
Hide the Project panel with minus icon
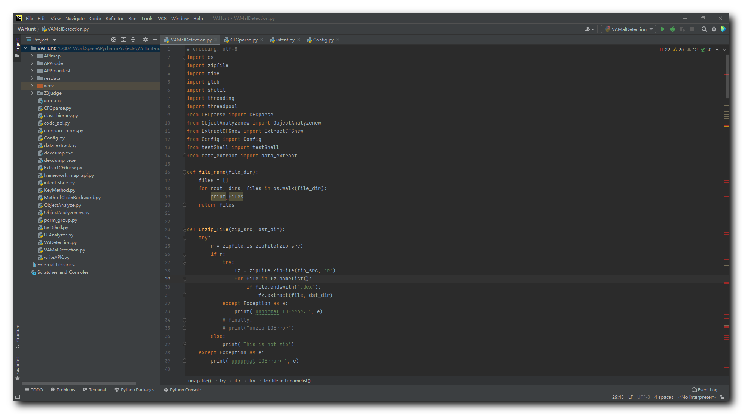pos(155,40)
